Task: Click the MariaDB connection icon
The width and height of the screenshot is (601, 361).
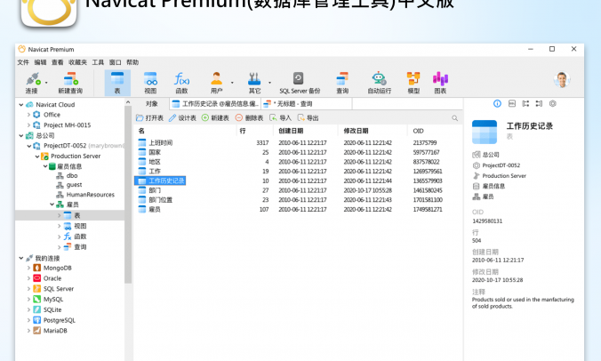Action: tap(36, 331)
